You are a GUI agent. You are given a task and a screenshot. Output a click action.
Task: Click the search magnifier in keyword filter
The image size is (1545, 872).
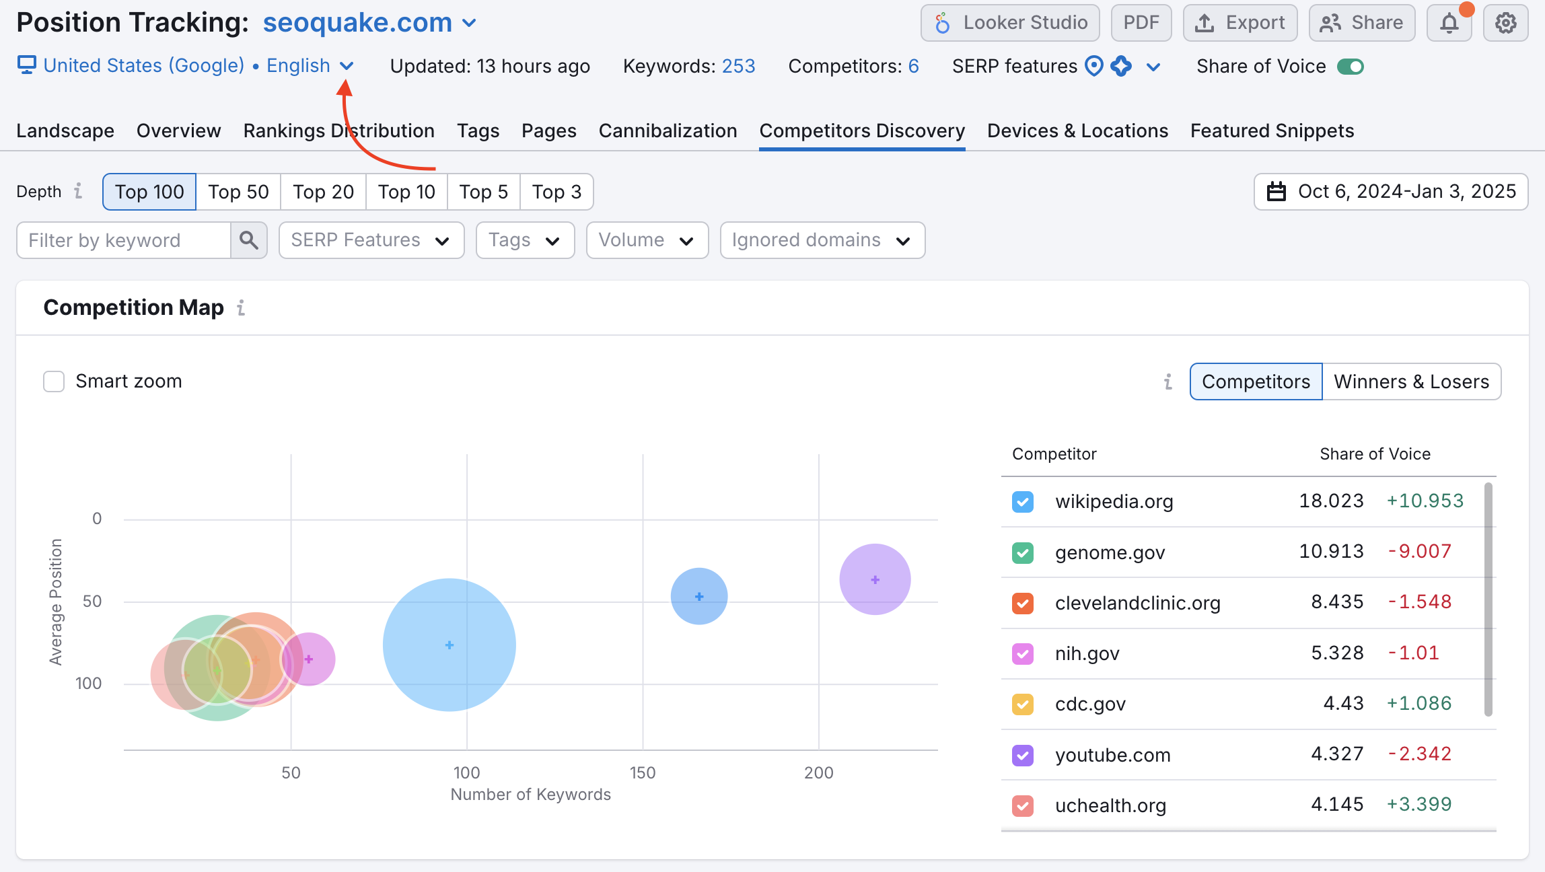click(x=249, y=240)
